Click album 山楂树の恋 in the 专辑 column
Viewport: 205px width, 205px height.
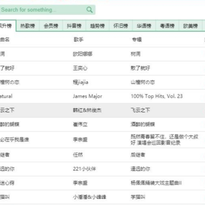point(143,82)
